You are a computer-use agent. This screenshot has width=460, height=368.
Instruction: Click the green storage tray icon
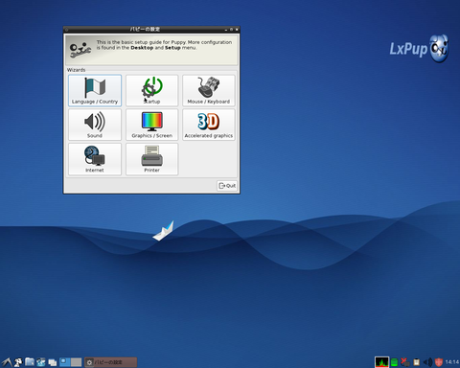pyautogui.click(x=395, y=362)
